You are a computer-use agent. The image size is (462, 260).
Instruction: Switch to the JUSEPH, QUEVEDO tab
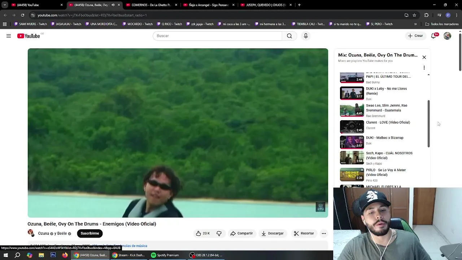(x=266, y=5)
